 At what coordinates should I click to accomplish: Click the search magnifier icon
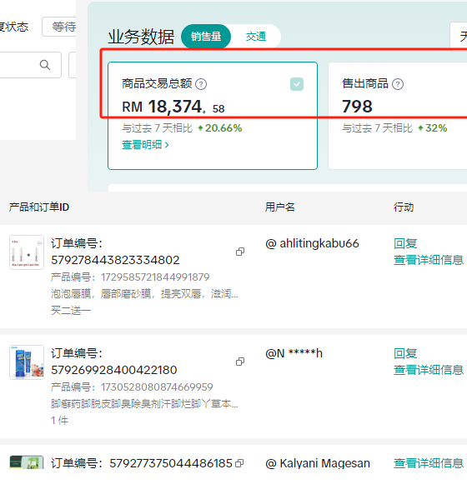45,65
